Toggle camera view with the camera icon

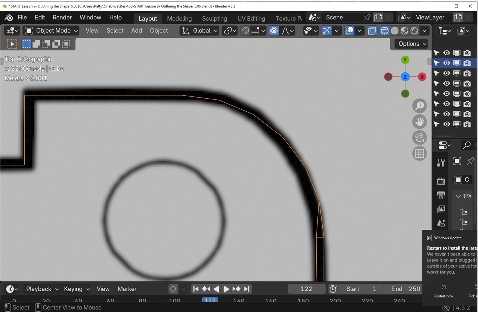click(x=420, y=138)
